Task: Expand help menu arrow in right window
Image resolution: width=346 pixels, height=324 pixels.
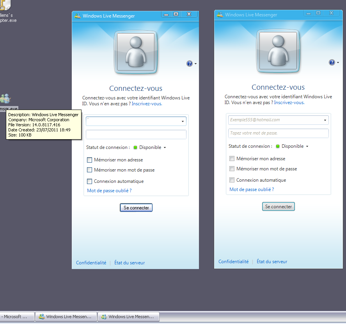Action: click(338, 63)
